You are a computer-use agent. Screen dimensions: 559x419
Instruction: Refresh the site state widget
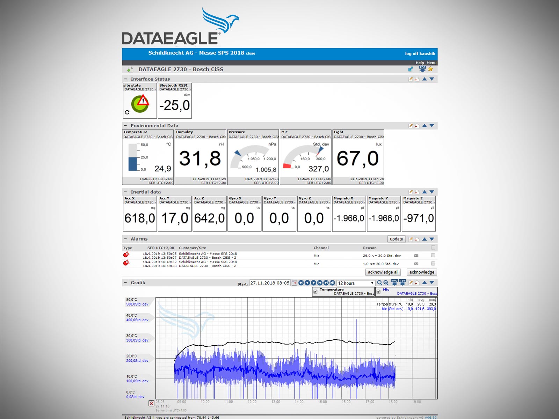click(127, 112)
